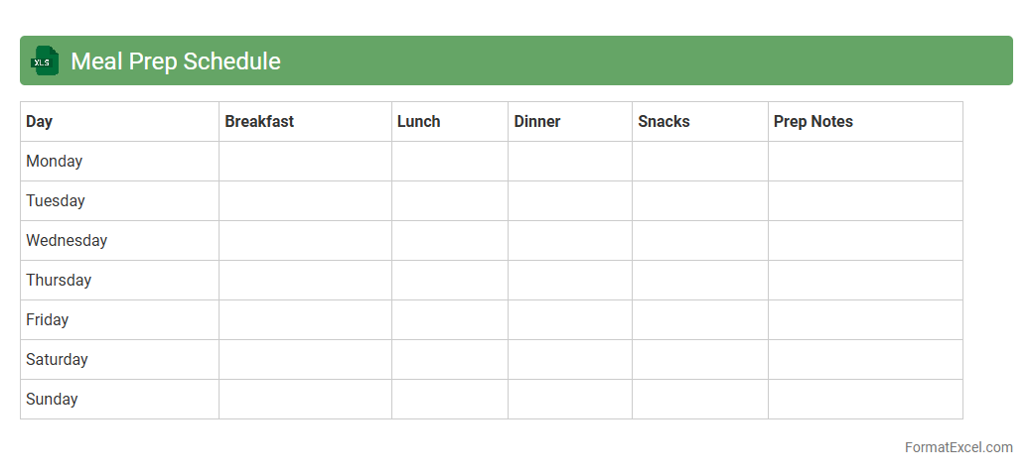This screenshot has width=1033, height=476.
Task: Click the Wednesday row label
Action: coord(67,240)
